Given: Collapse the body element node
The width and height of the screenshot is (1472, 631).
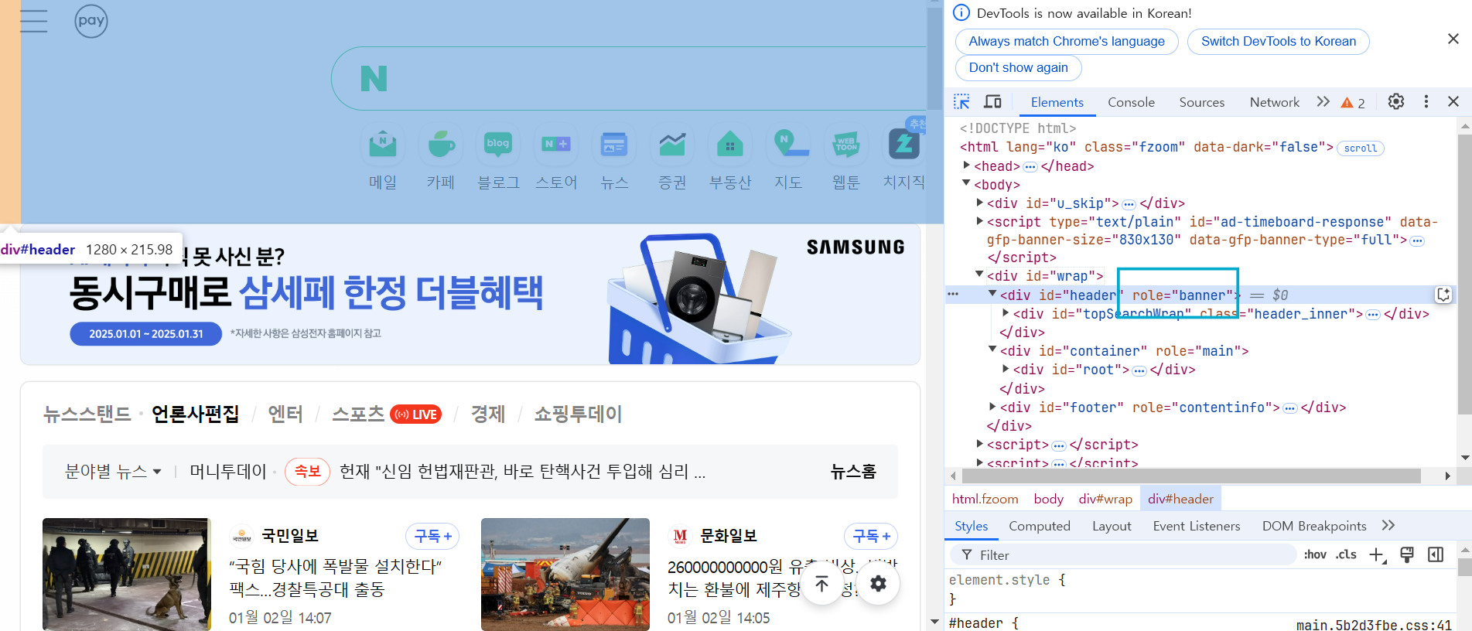Looking at the screenshot, I should click(966, 183).
